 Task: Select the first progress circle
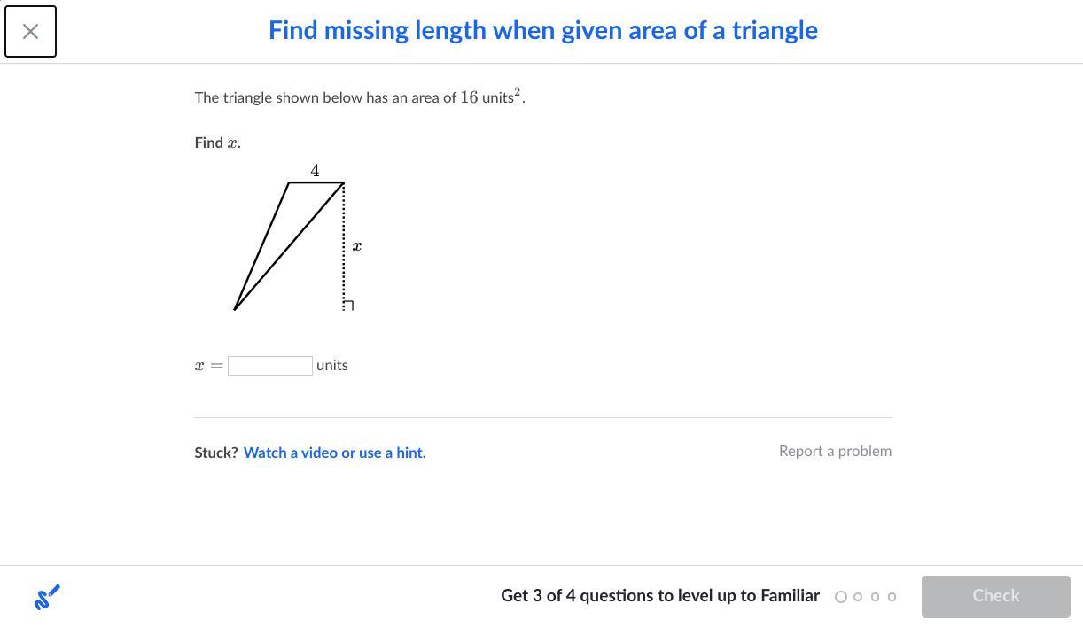841,597
